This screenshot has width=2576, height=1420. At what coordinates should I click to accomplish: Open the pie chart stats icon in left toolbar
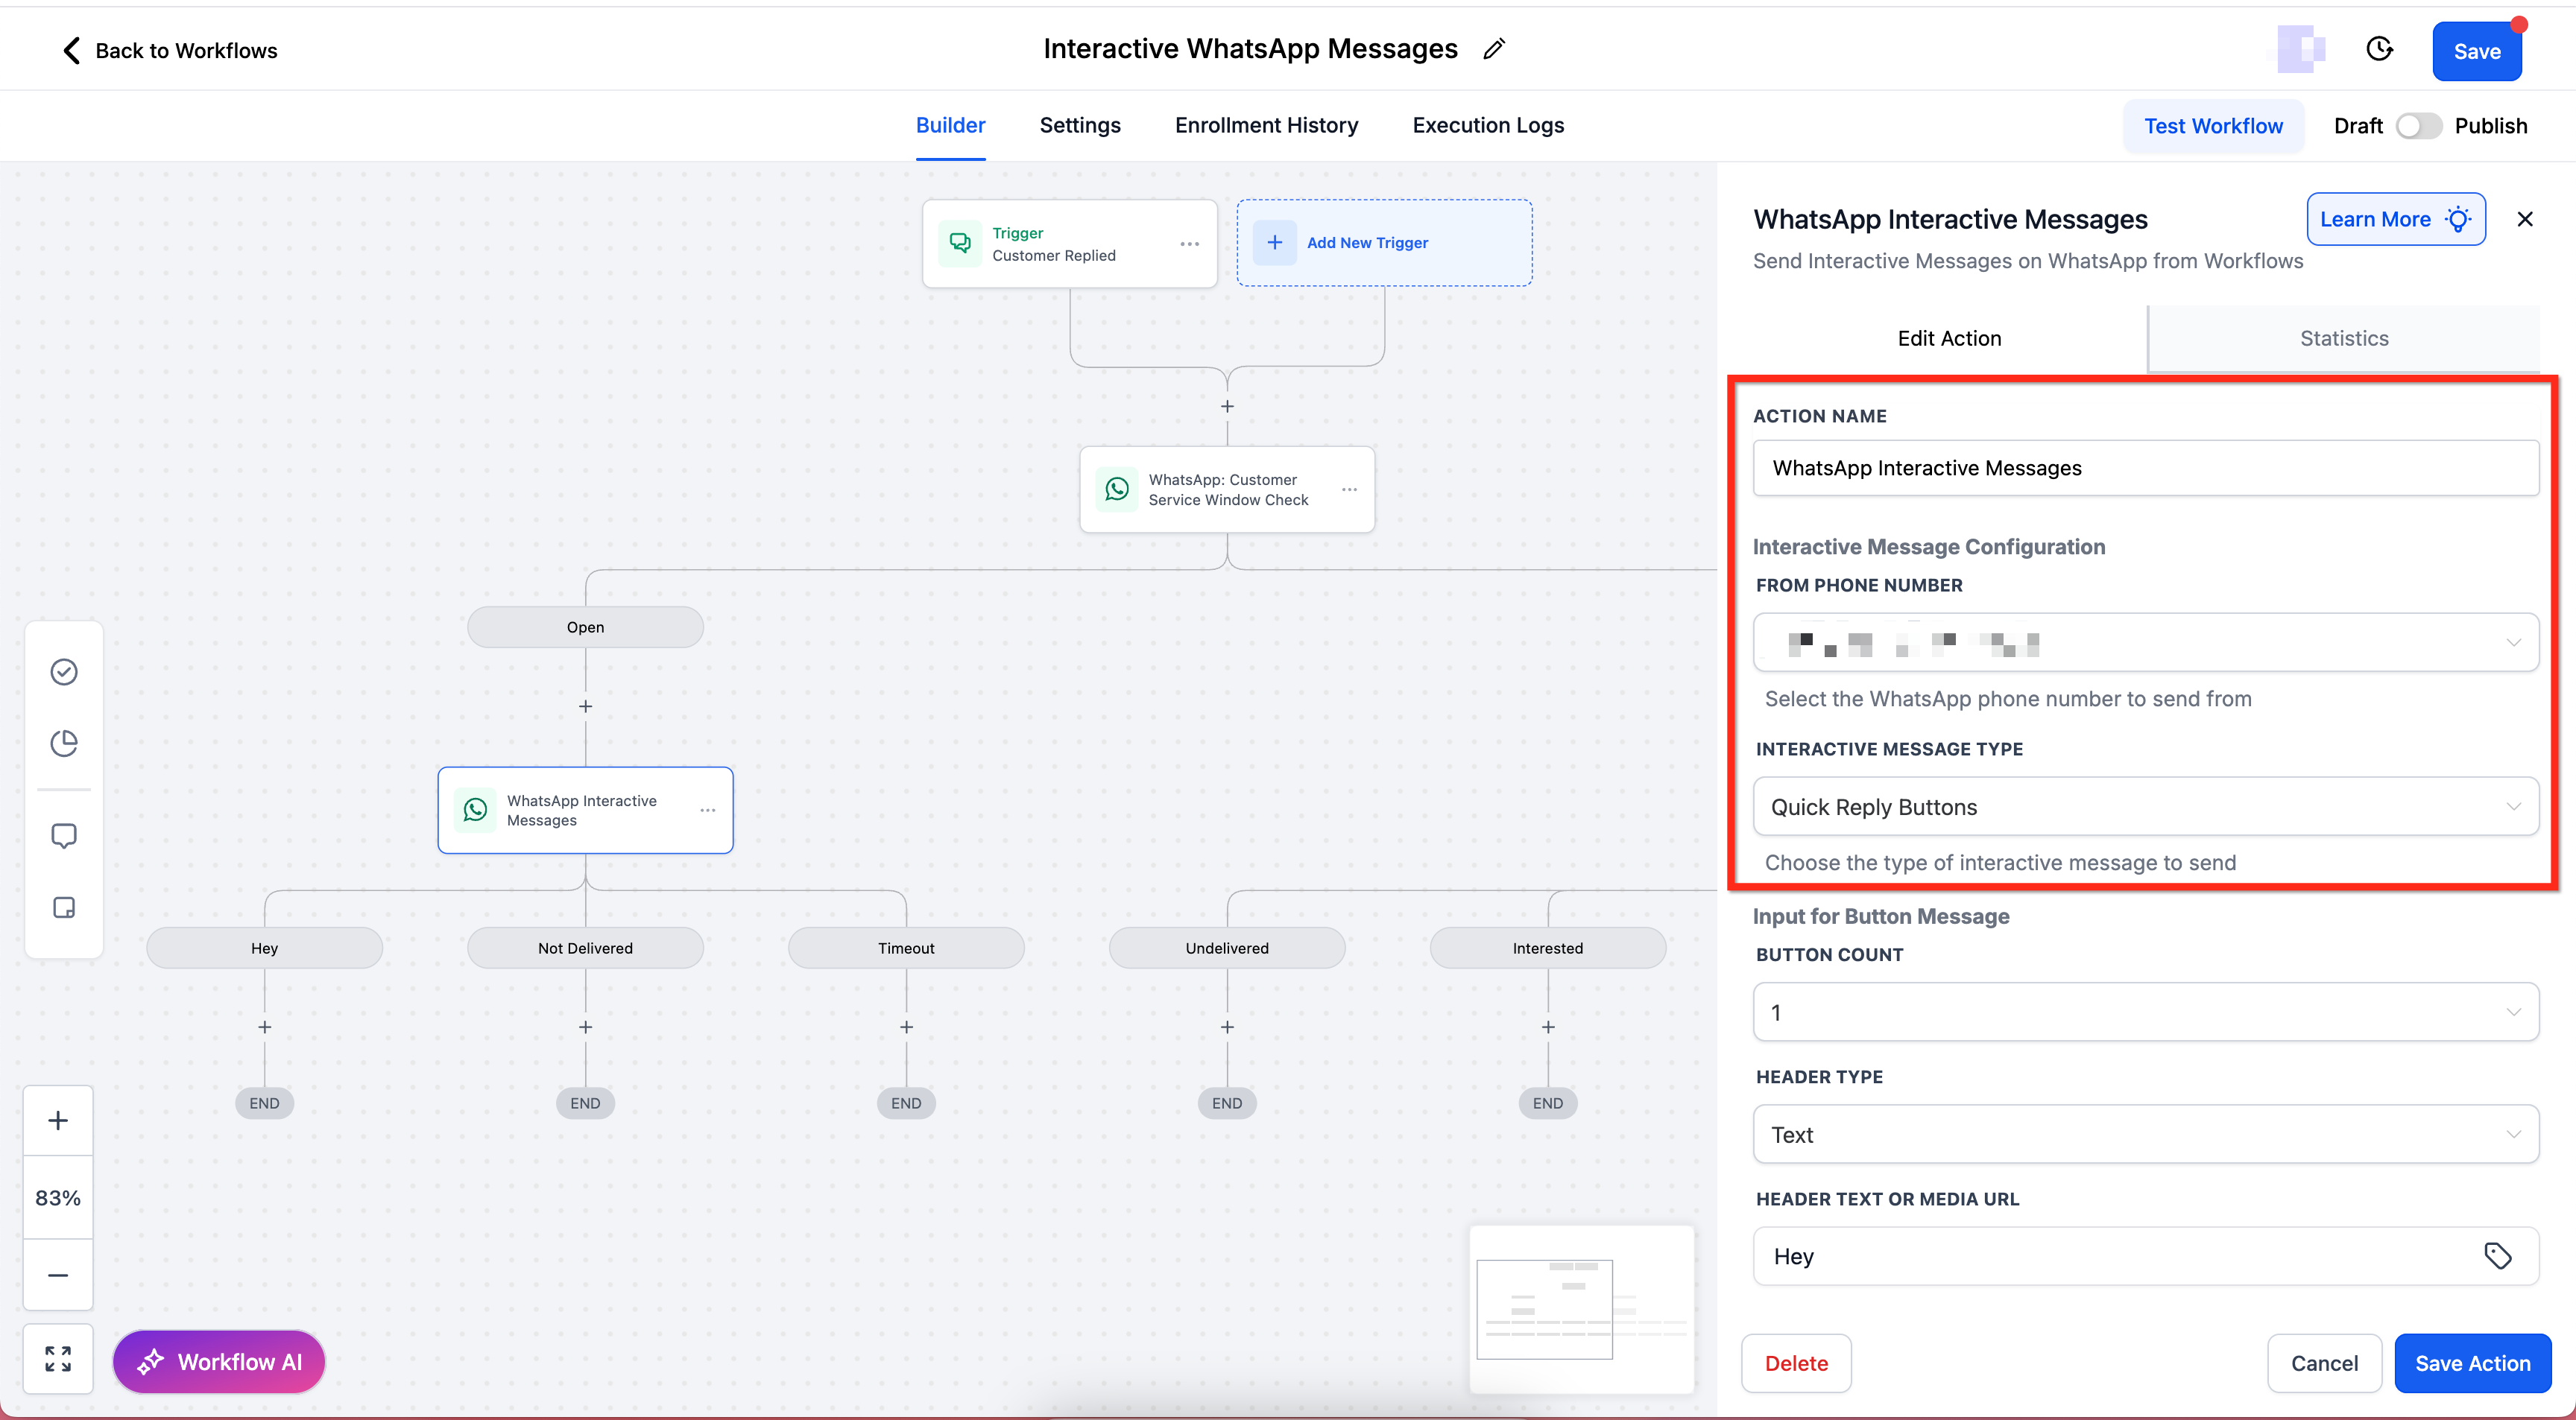[64, 743]
